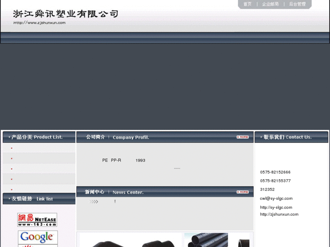Click the MORE button in News Center header
Image resolution: width=330 pixels, height=247 pixels.
point(242,192)
